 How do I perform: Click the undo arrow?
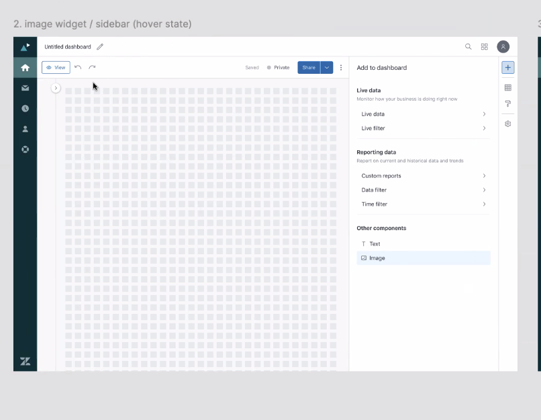78,67
